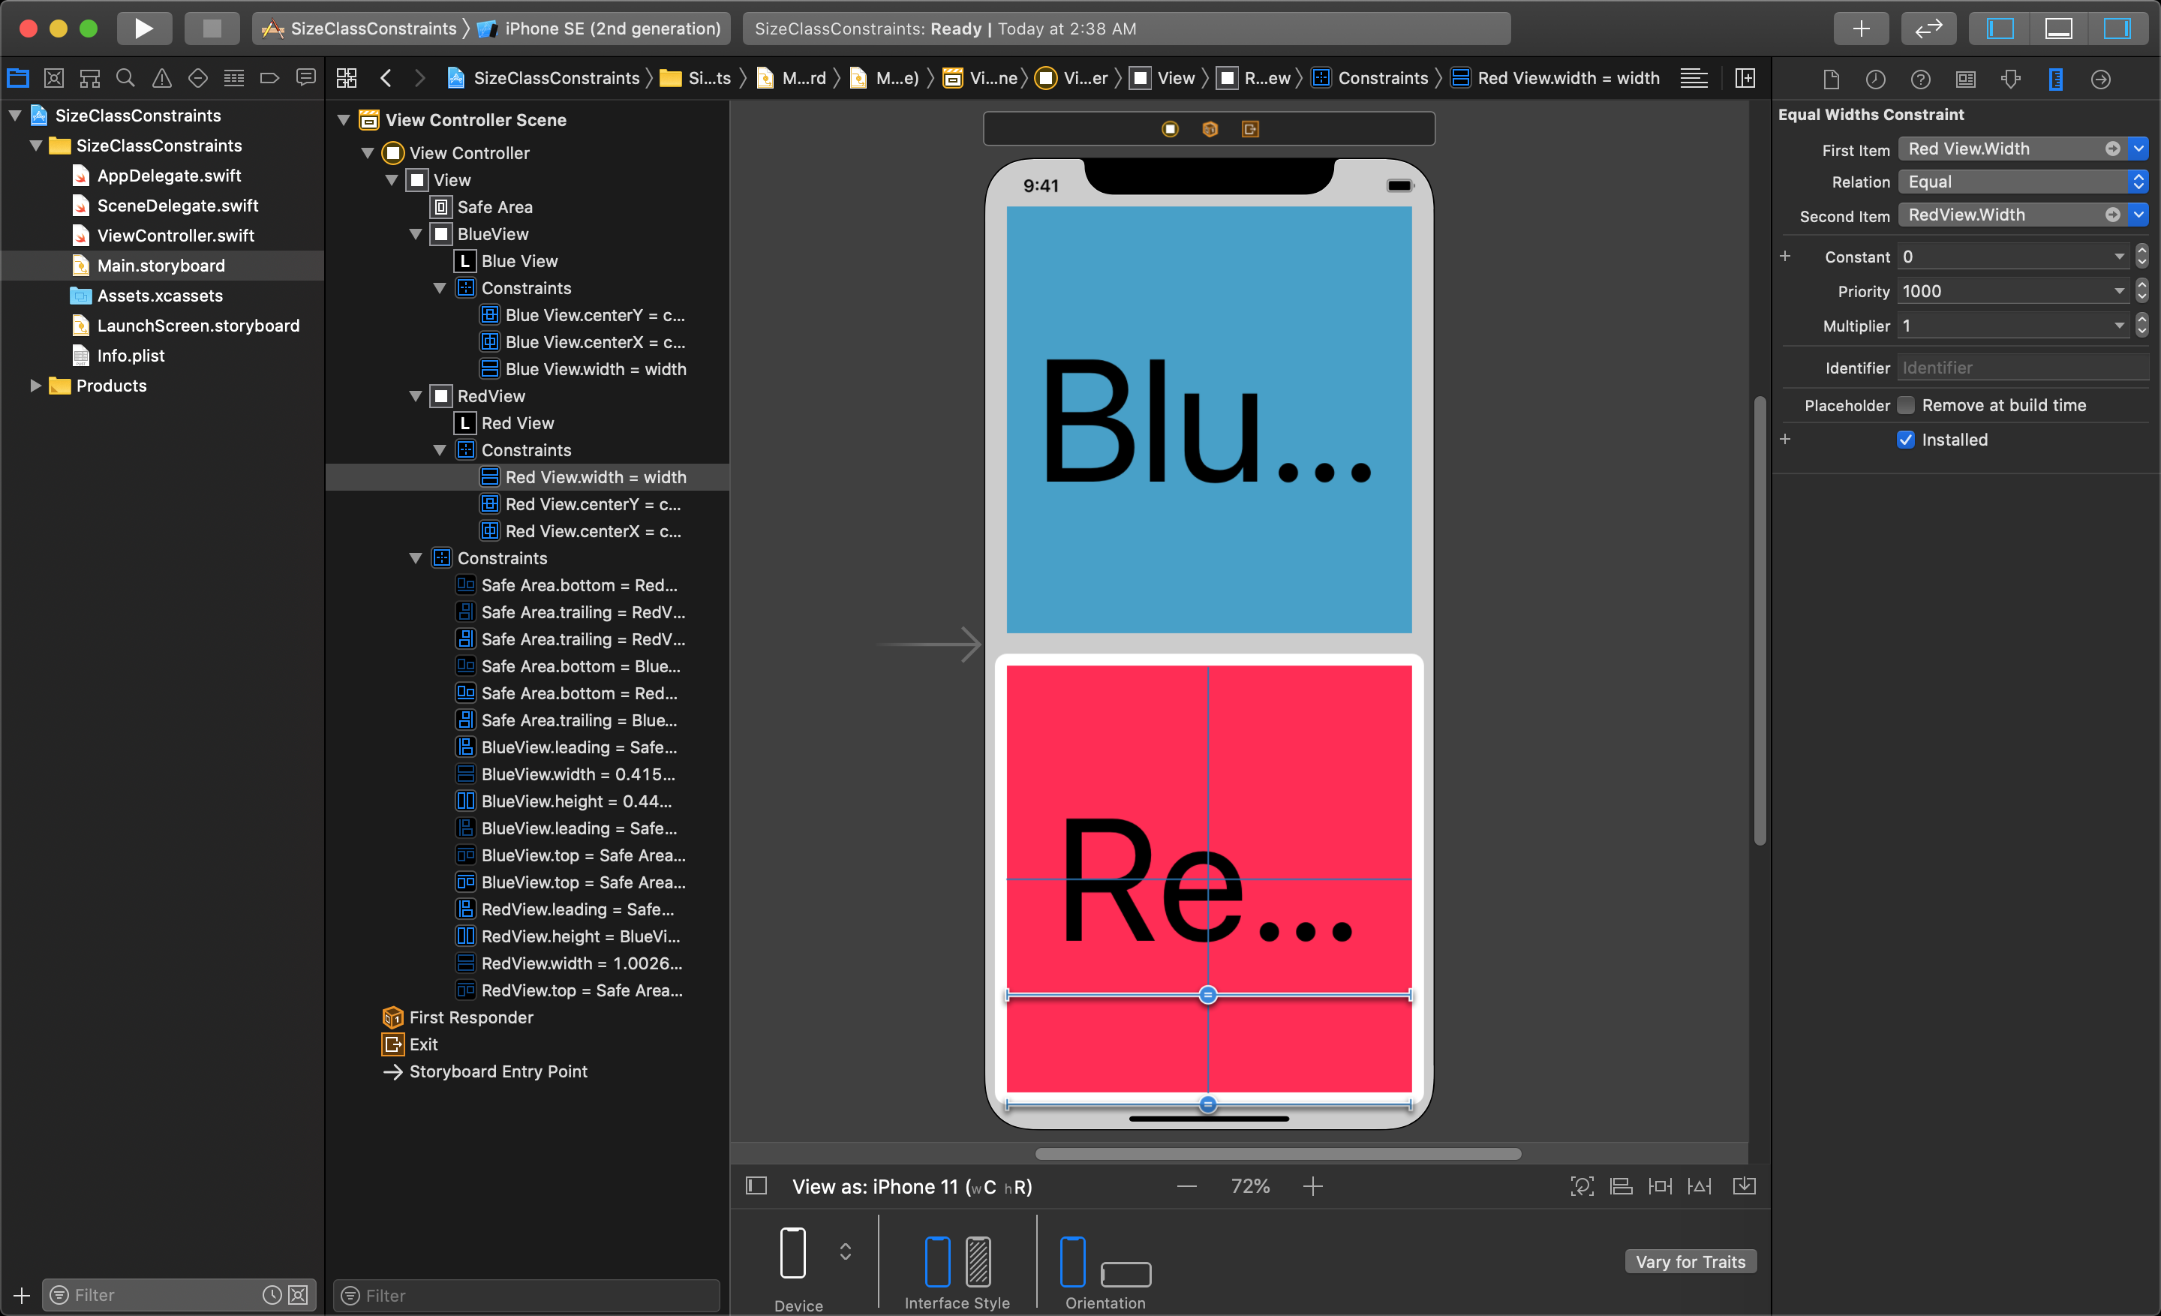
Task: Show the Issue navigator
Action: pyautogui.click(x=161, y=78)
